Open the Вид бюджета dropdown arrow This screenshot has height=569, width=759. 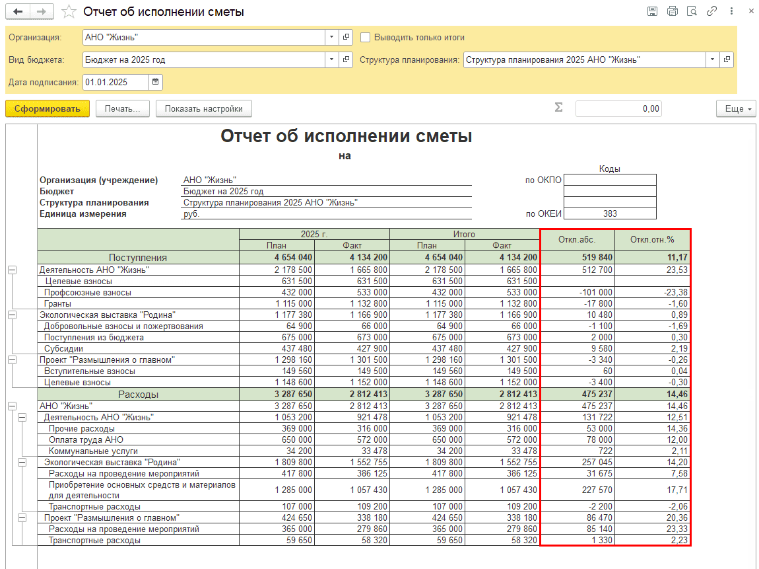pos(332,59)
